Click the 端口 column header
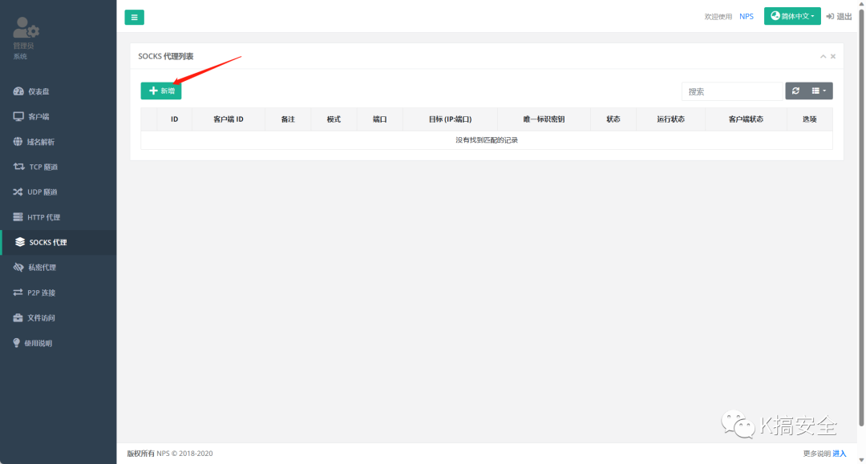The width and height of the screenshot is (866, 464). pyautogui.click(x=380, y=119)
